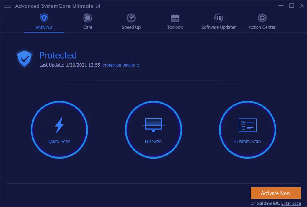This screenshot has width=307, height=207.
Task: Click the Care circle icon
Action: point(87,18)
